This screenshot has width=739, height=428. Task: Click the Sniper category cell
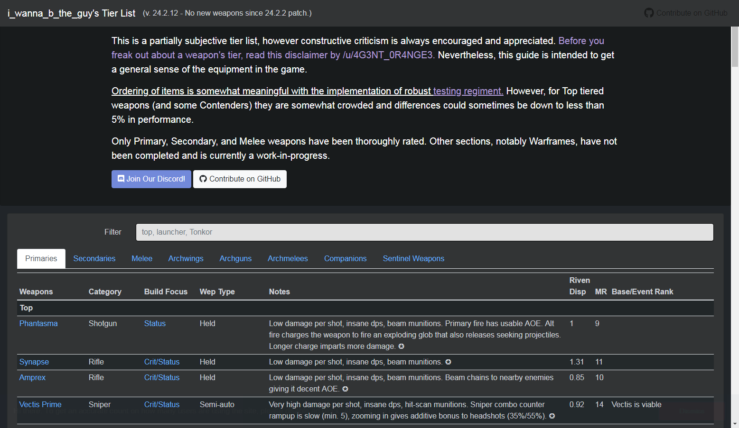pyautogui.click(x=100, y=405)
